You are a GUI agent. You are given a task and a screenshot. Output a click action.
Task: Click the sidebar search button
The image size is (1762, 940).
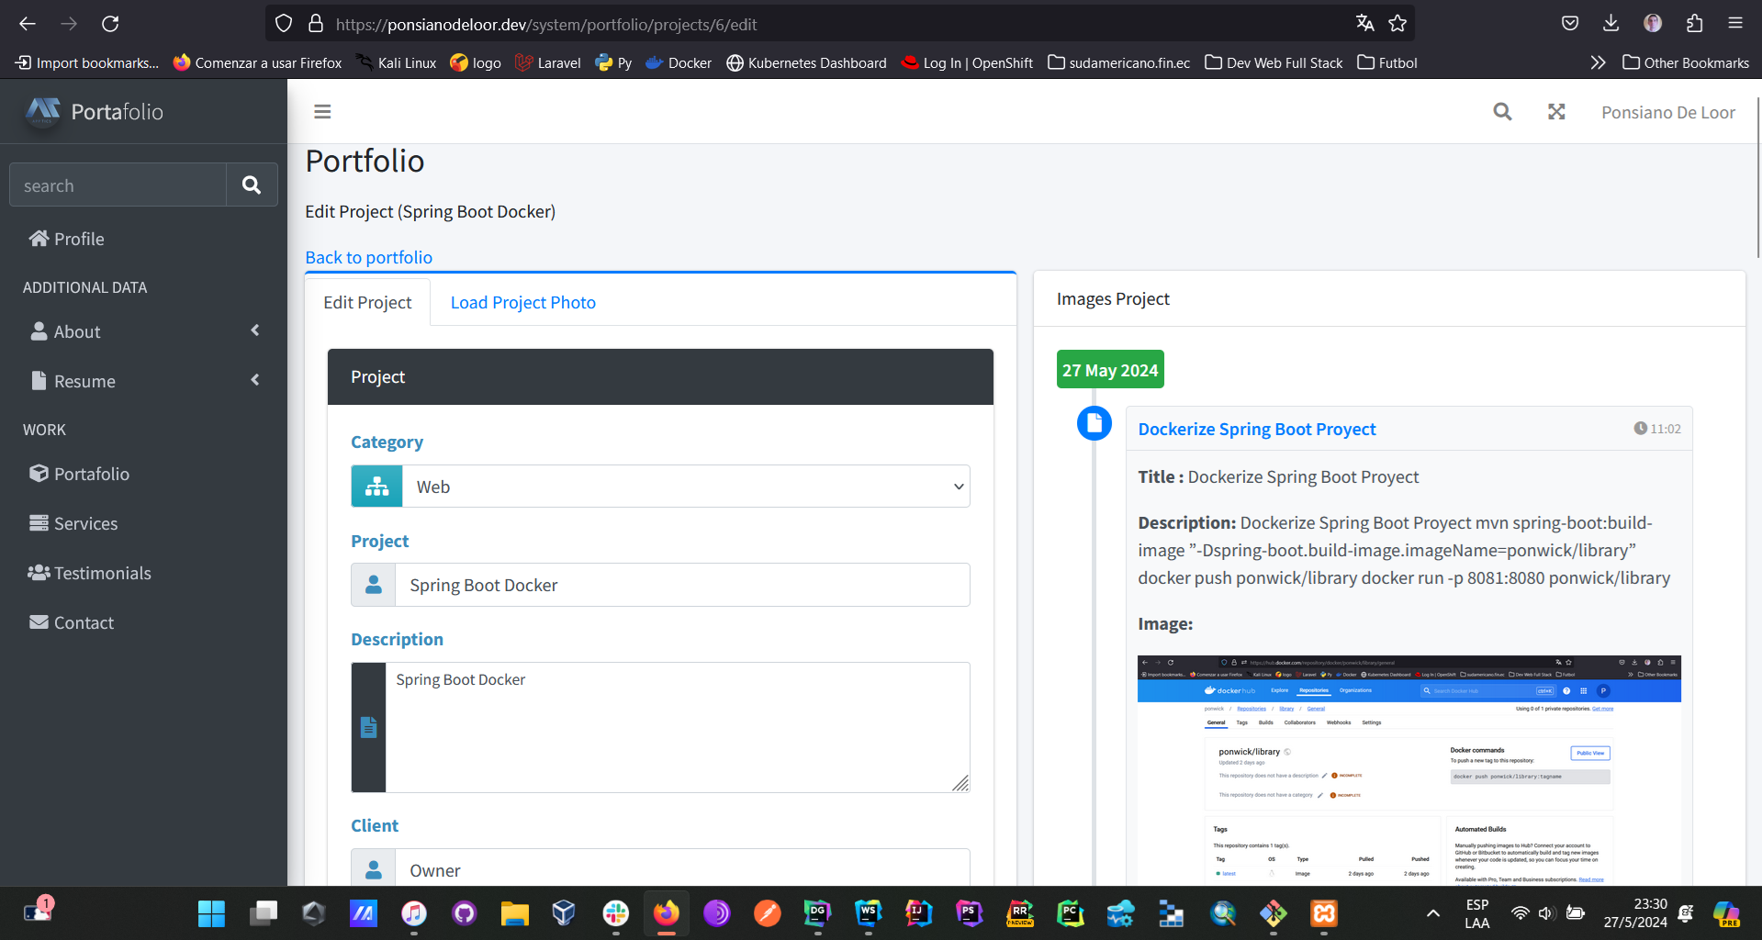tap(251, 185)
